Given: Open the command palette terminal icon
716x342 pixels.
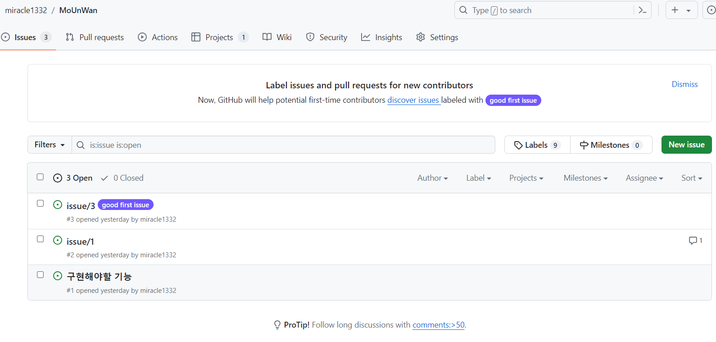Looking at the screenshot, I should (642, 10).
